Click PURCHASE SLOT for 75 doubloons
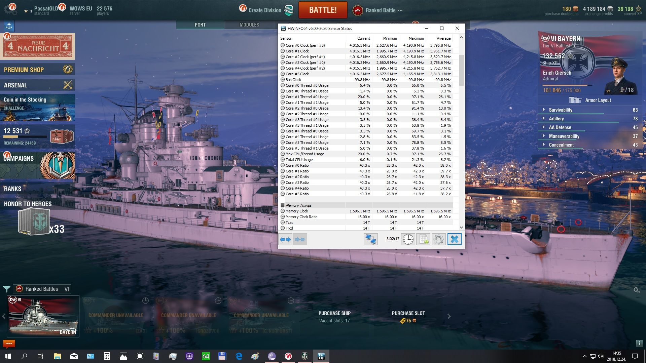Screen dimensions: 646x363 [x=408, y=317]
